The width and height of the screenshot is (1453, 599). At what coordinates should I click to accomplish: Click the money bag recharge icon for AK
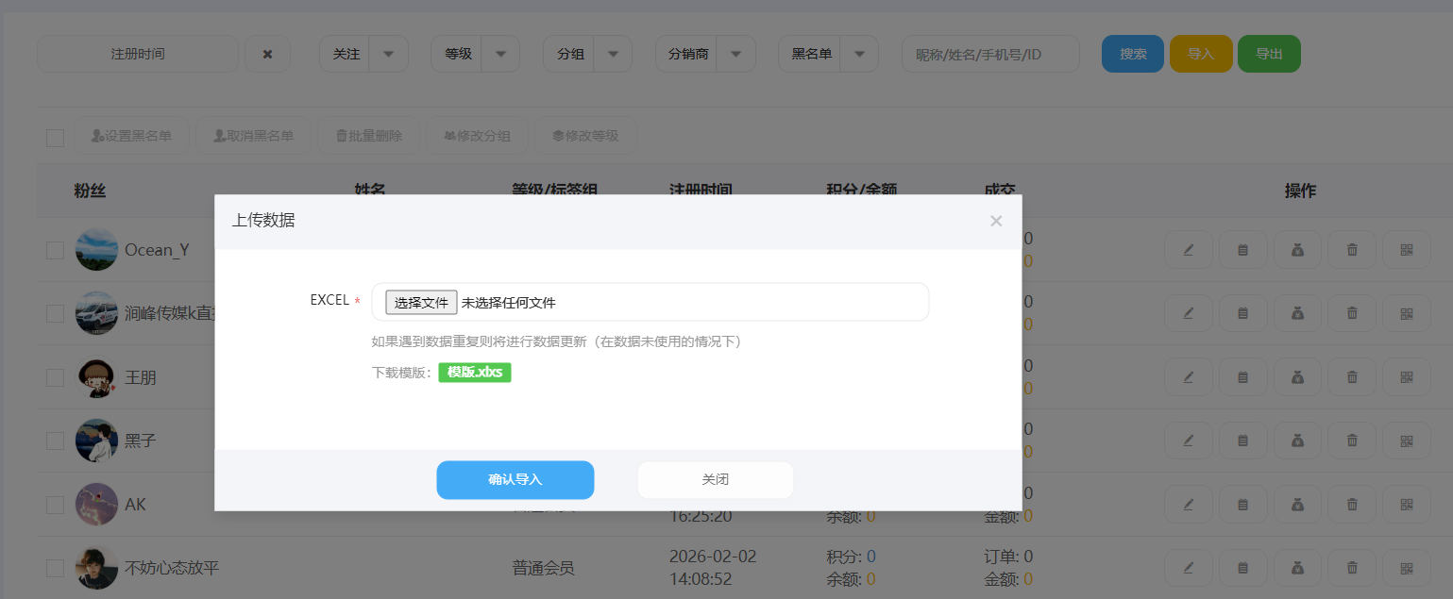1297,505
